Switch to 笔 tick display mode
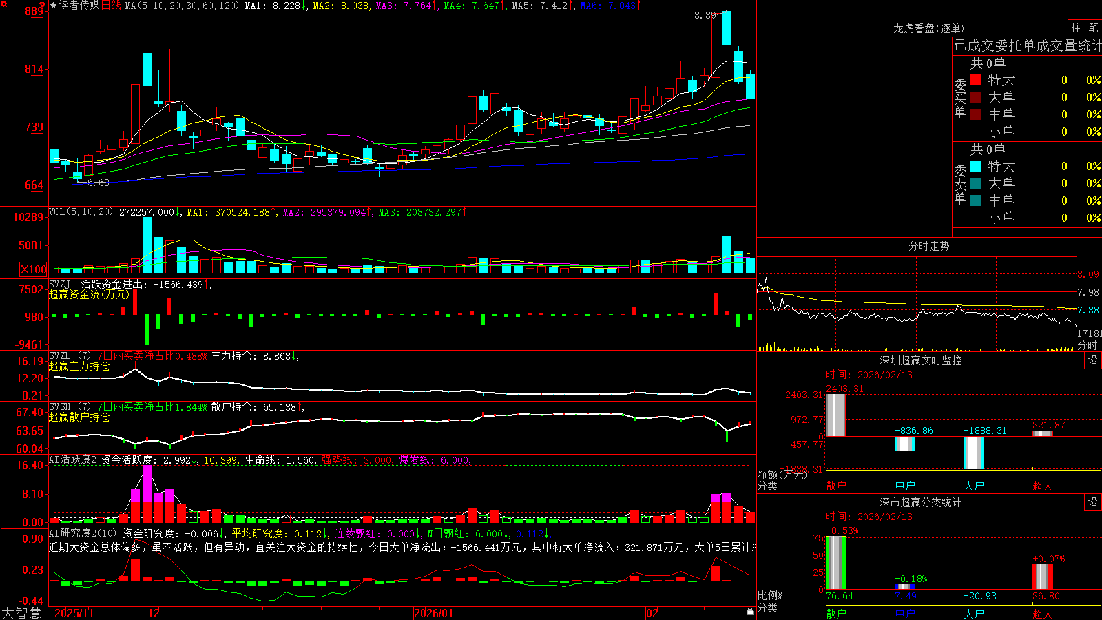 point(1093,28)
